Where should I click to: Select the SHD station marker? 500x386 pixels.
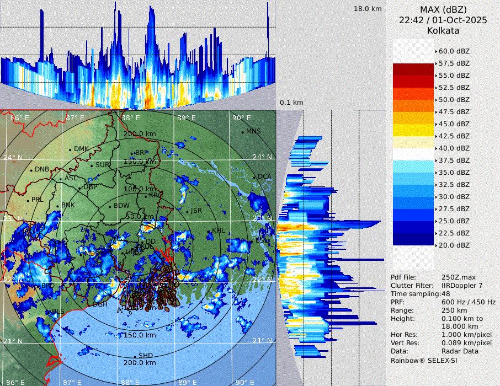pos(135,356)
